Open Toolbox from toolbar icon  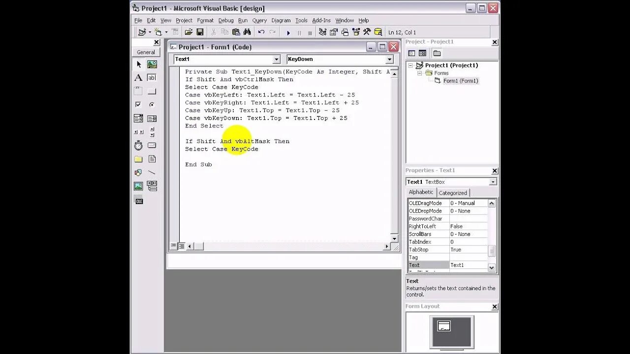(367, 32)
